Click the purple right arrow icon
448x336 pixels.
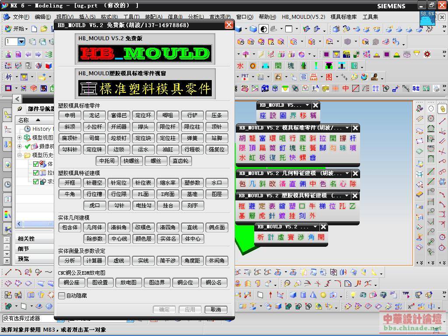click(x=38, y=54)
